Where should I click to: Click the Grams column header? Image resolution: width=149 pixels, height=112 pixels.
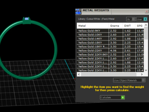116,26
